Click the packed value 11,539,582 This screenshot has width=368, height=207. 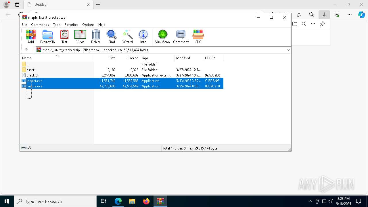131,81
